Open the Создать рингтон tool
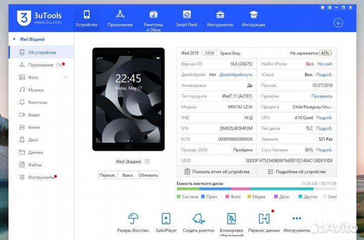 [x=199, y=222]
